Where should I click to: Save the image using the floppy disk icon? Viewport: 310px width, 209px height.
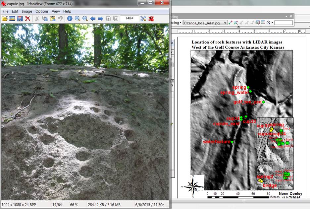tap(20, 19)
